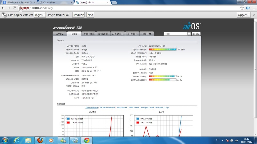Click the AP MAC value 00:27:22:28:74:CF
This screenshot has height=144, width=257.
[x=157, y=46]
